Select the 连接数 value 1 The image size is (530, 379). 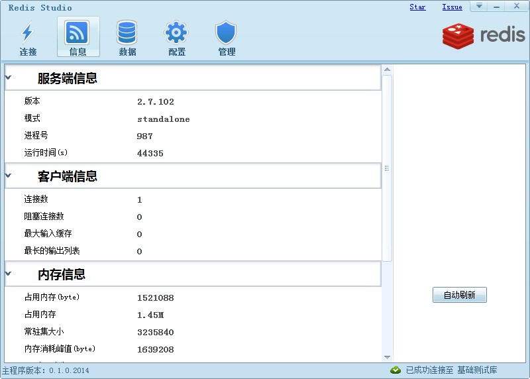pos(140,200)
